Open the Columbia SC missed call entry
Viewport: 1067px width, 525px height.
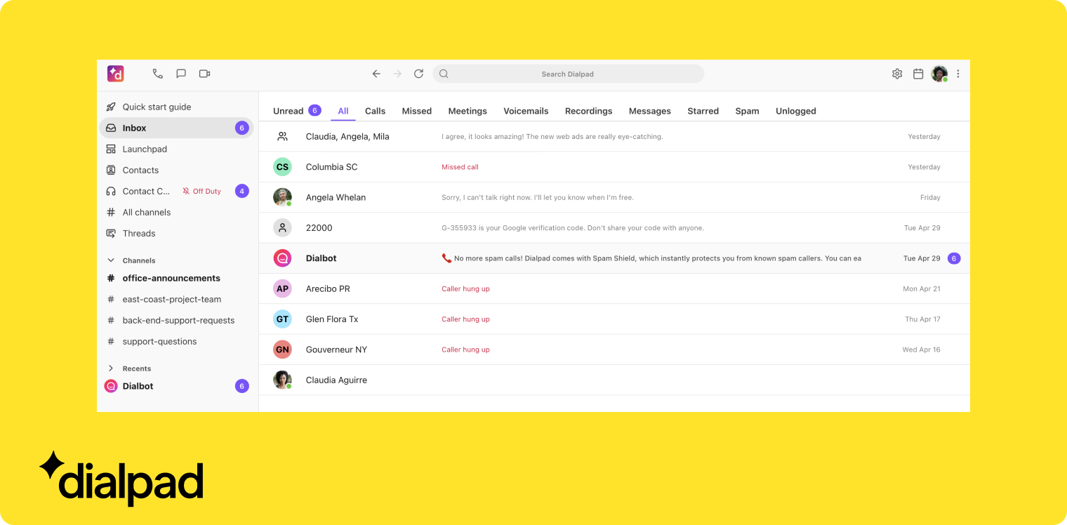pyautogui.click(x=614, y=167)
